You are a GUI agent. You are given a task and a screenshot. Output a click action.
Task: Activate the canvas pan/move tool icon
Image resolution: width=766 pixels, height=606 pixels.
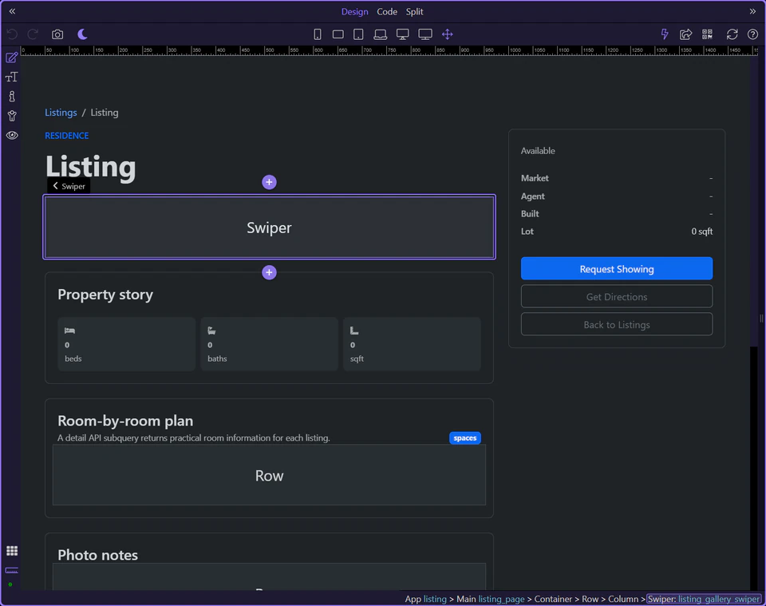click(x=447, y=34)
